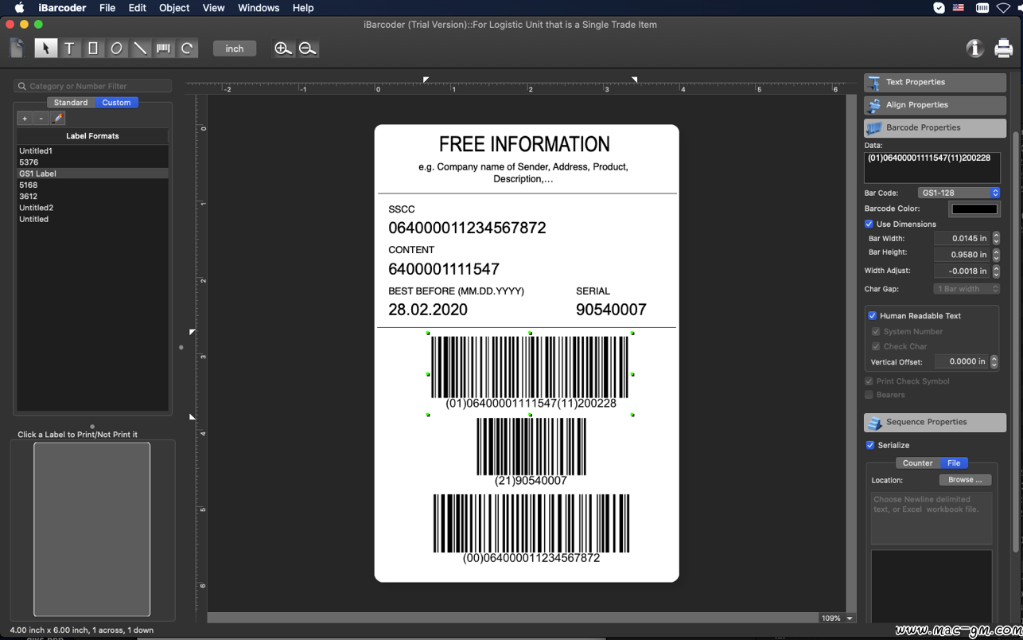The height and width of the screenshot is (640, 1023).
Task: Select the Rectangle shape tool
Action: [x=93, y=49]
